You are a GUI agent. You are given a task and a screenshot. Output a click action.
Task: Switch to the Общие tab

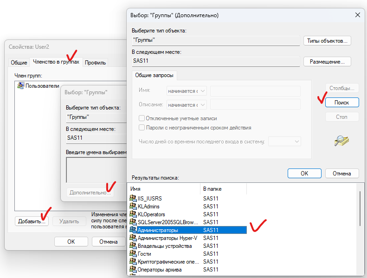pos(19,63)
